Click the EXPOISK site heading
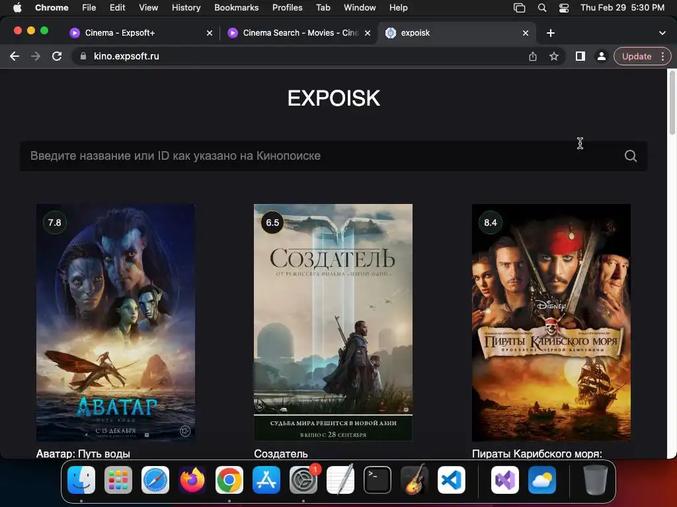This screenshot has width=677, height=507. [x=333, y=98]
